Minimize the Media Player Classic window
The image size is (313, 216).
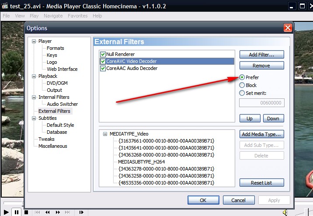[x=292, y=6]
